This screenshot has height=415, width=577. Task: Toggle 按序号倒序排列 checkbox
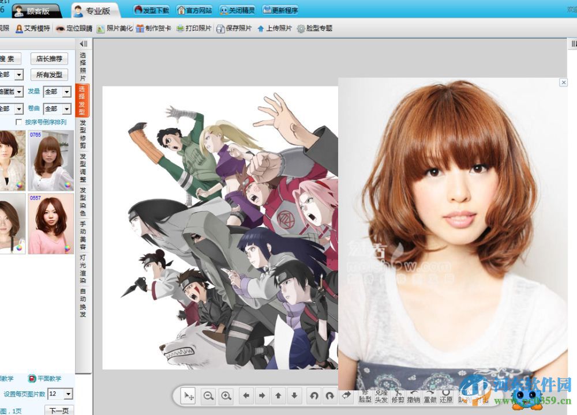pyautogui.click(x=19, y=122)
